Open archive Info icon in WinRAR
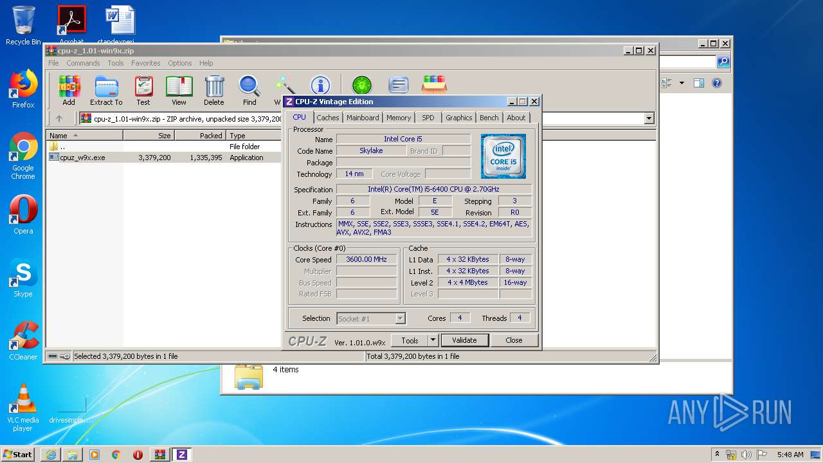 (320, 85)
